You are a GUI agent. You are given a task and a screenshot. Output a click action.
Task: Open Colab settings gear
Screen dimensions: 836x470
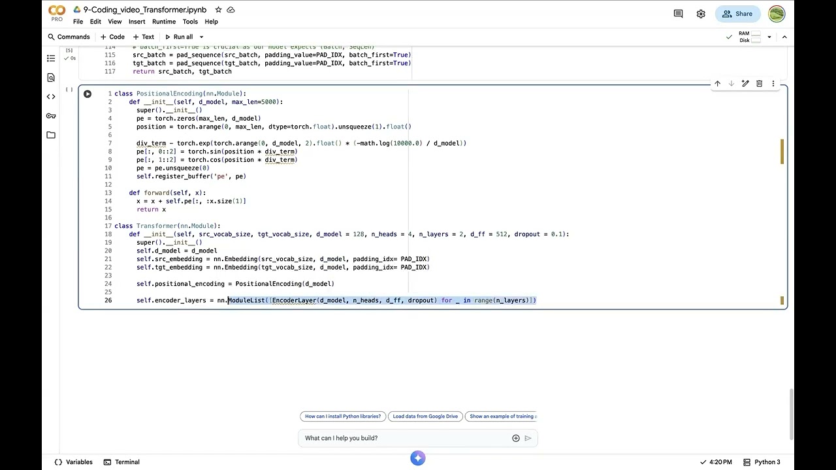tap(701, 14)
